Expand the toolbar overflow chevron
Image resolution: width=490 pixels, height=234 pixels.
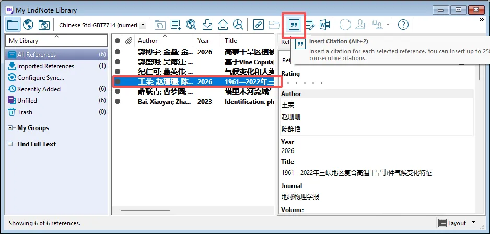482,20
